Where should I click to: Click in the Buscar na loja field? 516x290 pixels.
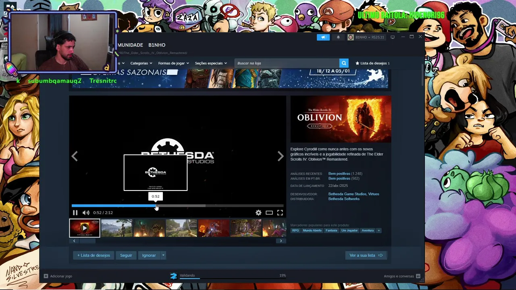(287, 63)
